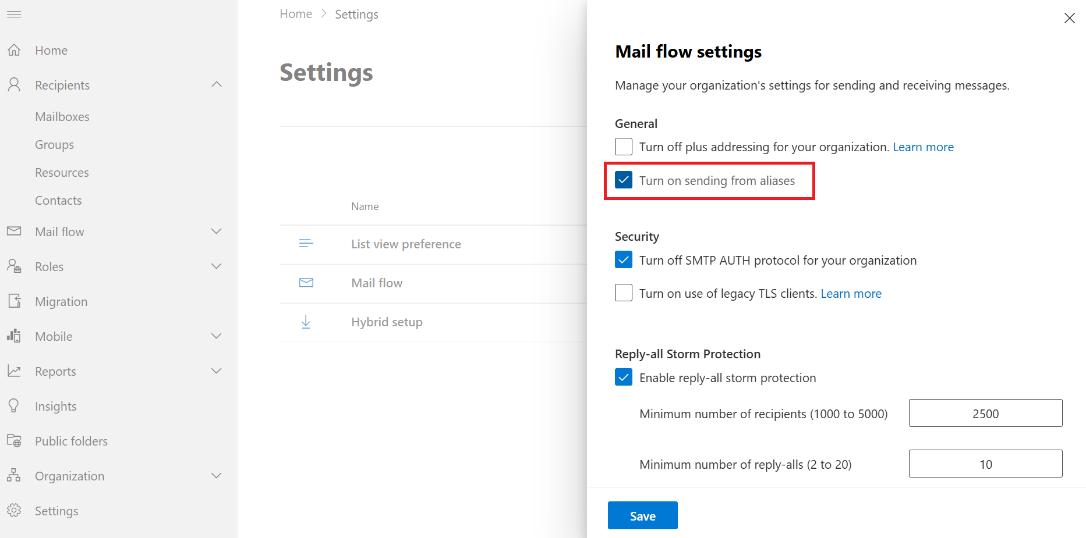The image size is (1086, 538).
Task: Expand the Mail flow sidebar chevron
Action: [x=217, y=231]
